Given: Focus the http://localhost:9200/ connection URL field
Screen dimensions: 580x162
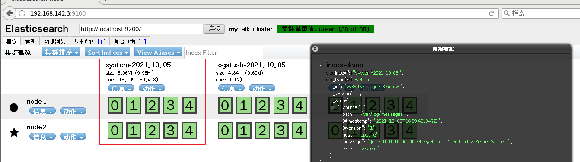Looking at the screenshot, I should (x=141, y=29).
